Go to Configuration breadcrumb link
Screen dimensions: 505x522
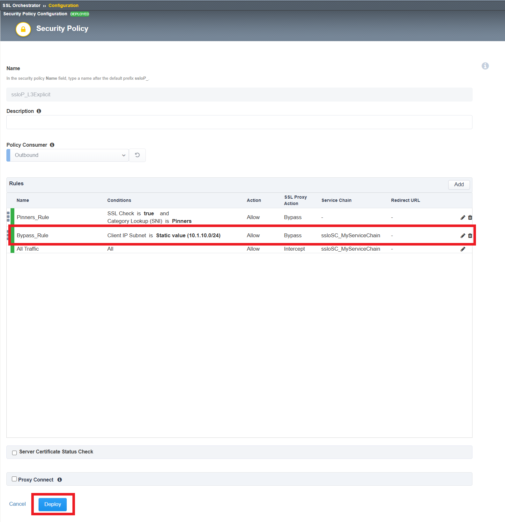[x=63, y=5]
